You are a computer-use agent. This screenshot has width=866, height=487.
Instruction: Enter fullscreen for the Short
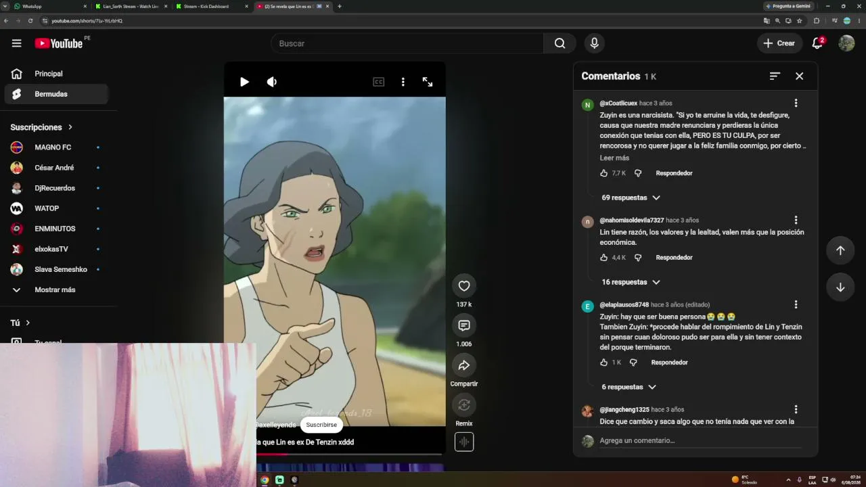point(428,82)
